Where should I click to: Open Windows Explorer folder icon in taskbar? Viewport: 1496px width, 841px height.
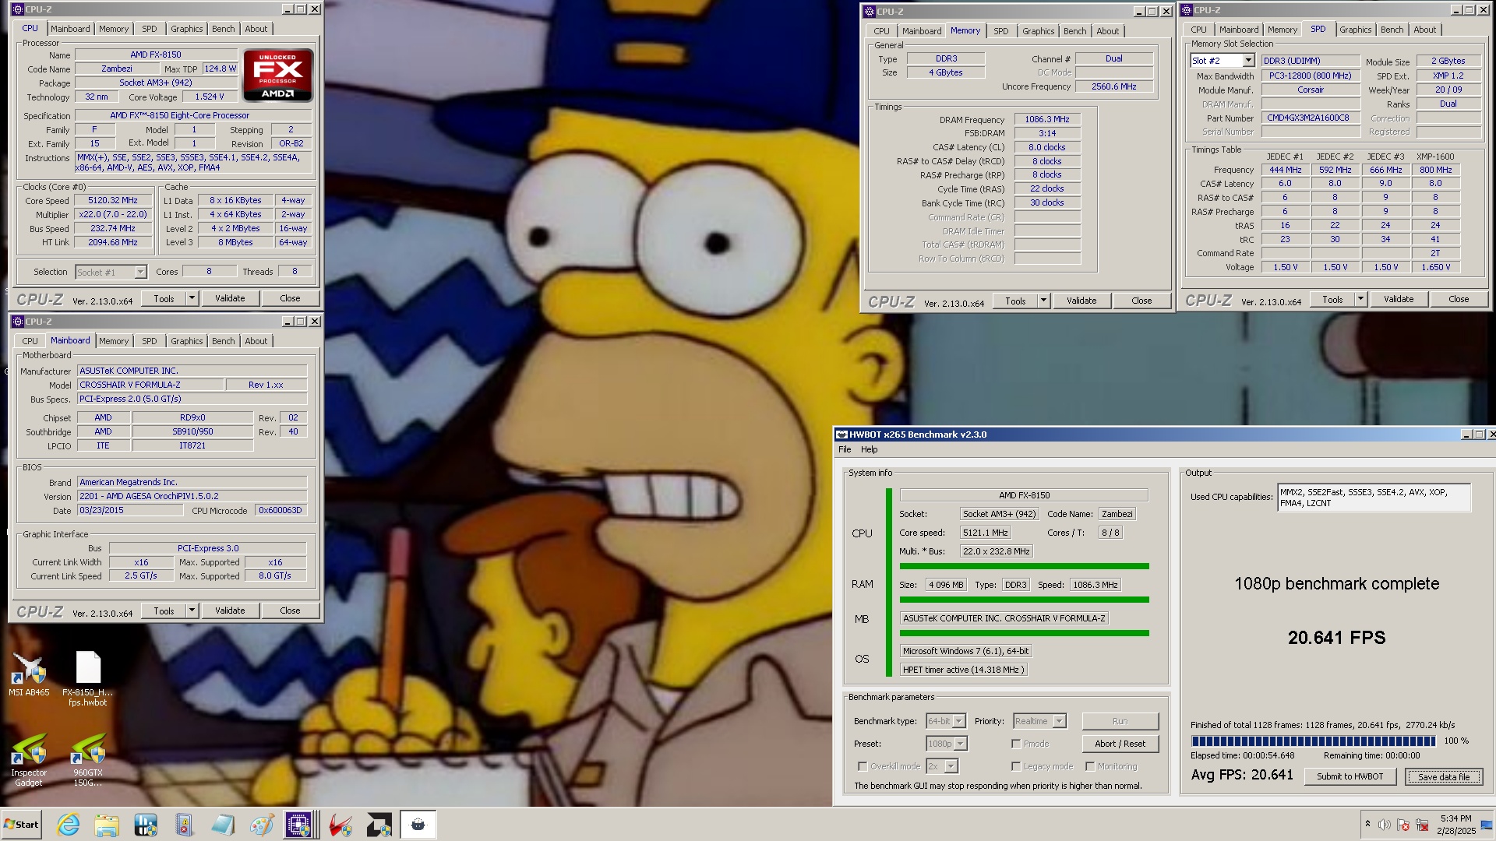coord(107,825)
